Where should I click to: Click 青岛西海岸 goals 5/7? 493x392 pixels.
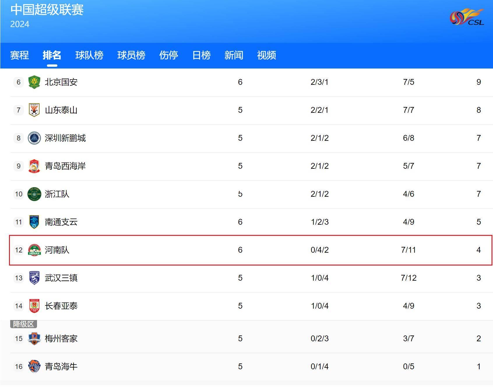tap(409, 166)
